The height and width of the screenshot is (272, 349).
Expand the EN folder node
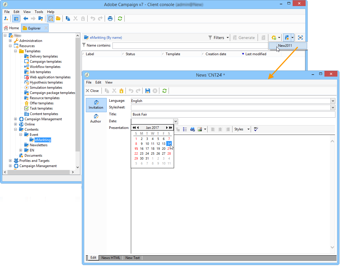point(21,150)
